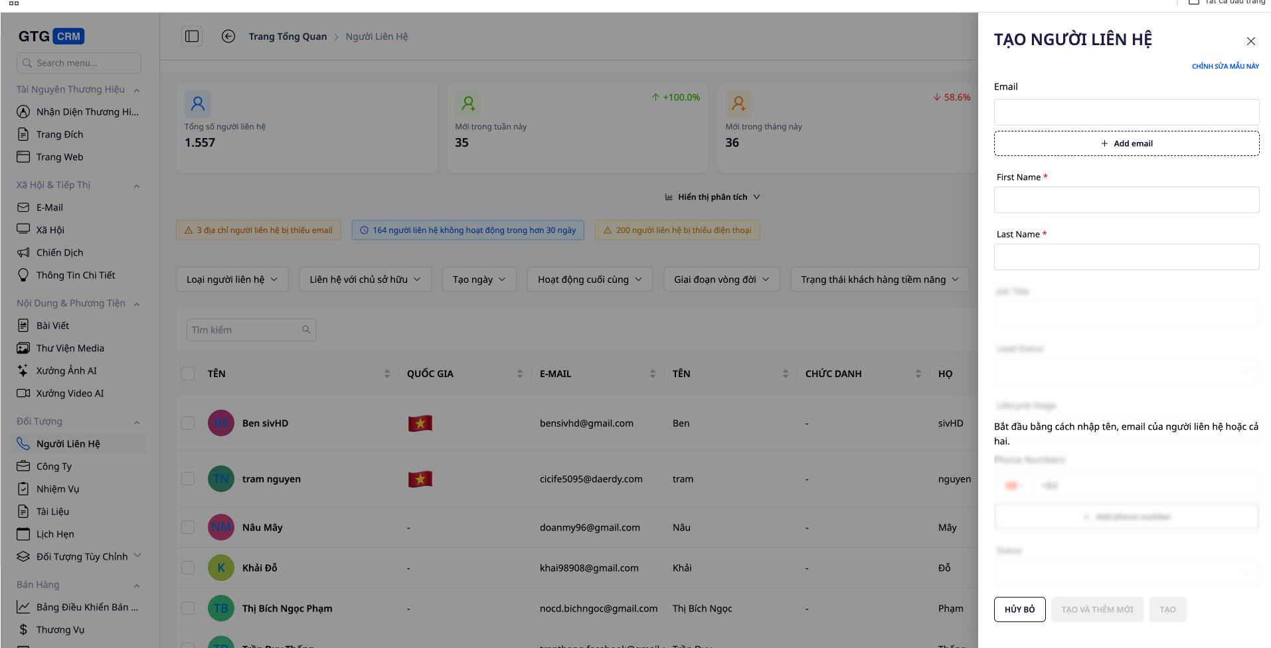Select the Khải Đỗ row checkbox
Image resolution: width=1271 pixels, height=648 pixels.
[x=188, y=568]
